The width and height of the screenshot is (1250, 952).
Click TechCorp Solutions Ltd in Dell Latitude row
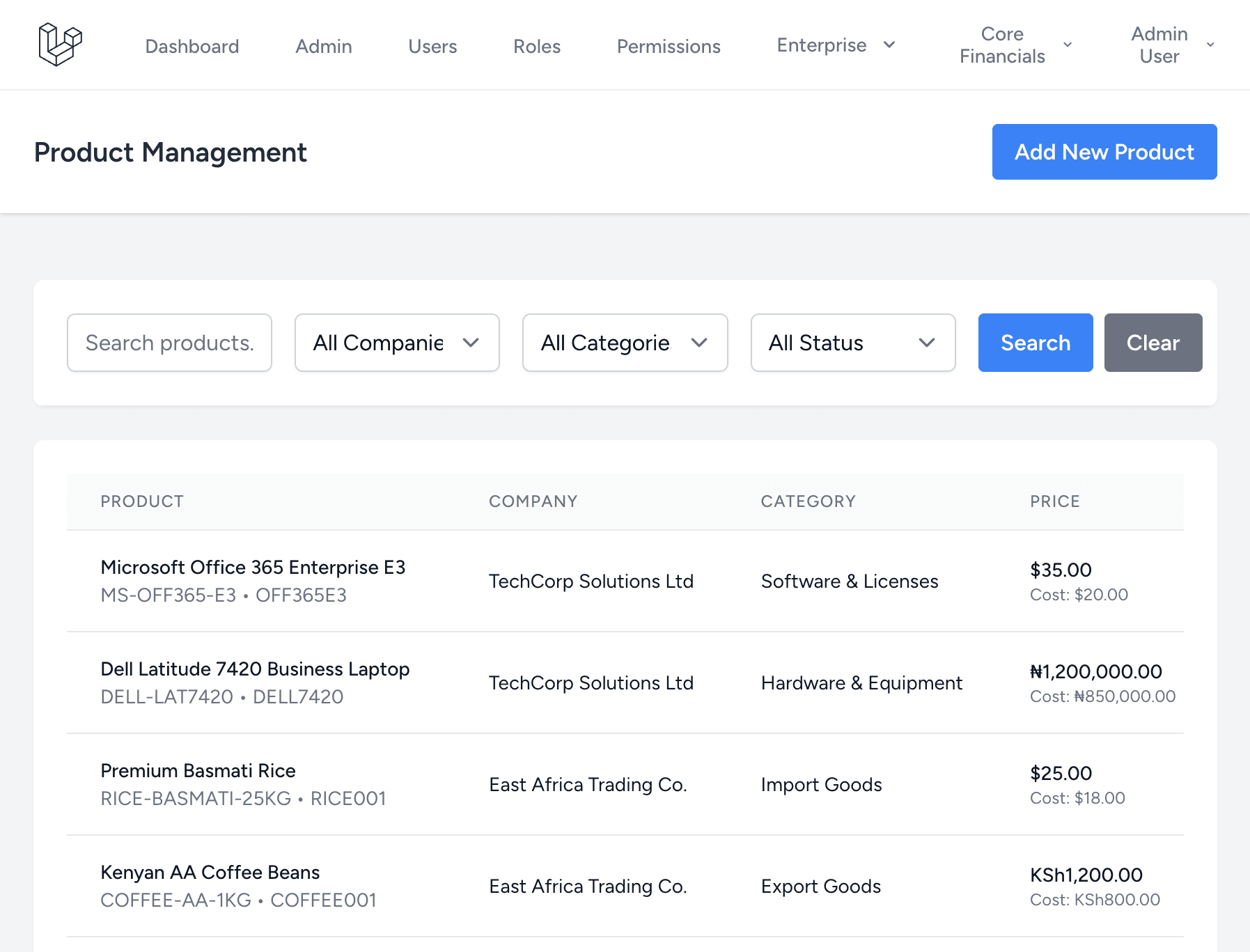pos(591,682)
